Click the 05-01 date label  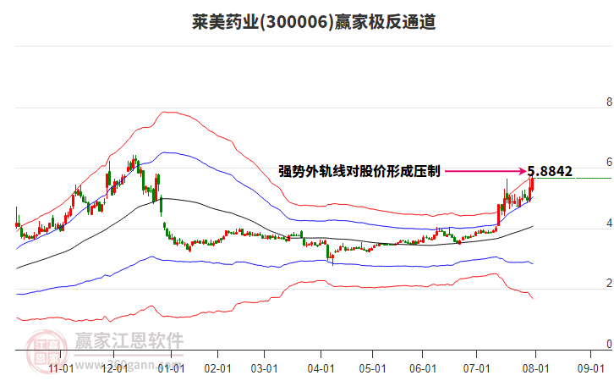coord(372,369)
